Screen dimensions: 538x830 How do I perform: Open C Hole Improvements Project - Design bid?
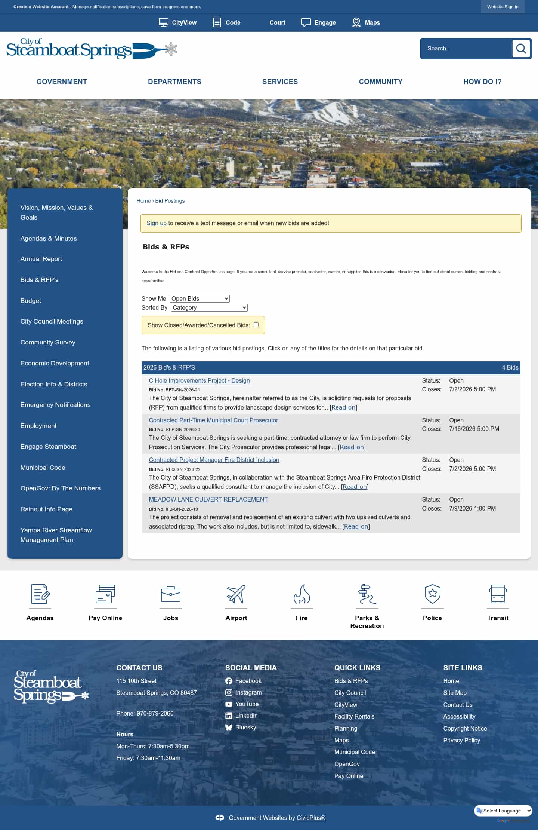click(x=199, y=380)
